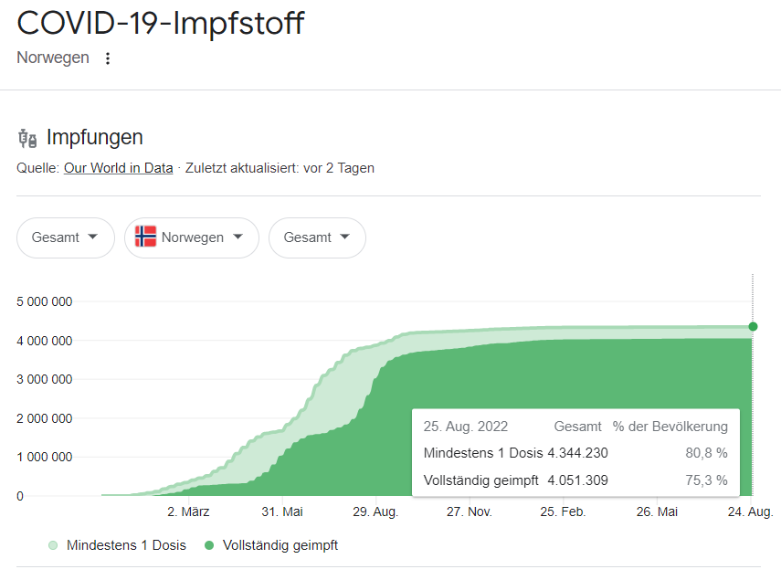Viewport: 781px width, 580px height.
Task: Select the 27. Nov. axis date
Action: tap(469, 512)
